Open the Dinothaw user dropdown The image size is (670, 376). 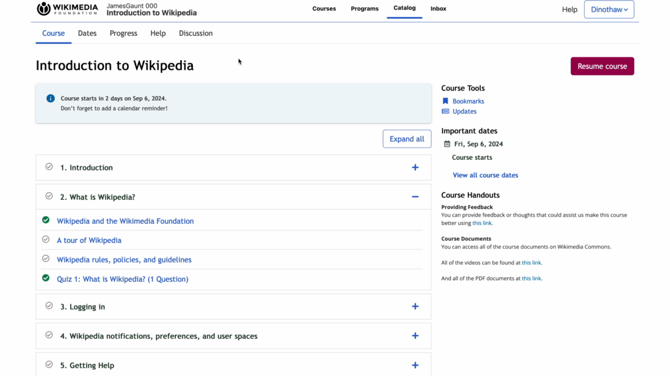609,9
